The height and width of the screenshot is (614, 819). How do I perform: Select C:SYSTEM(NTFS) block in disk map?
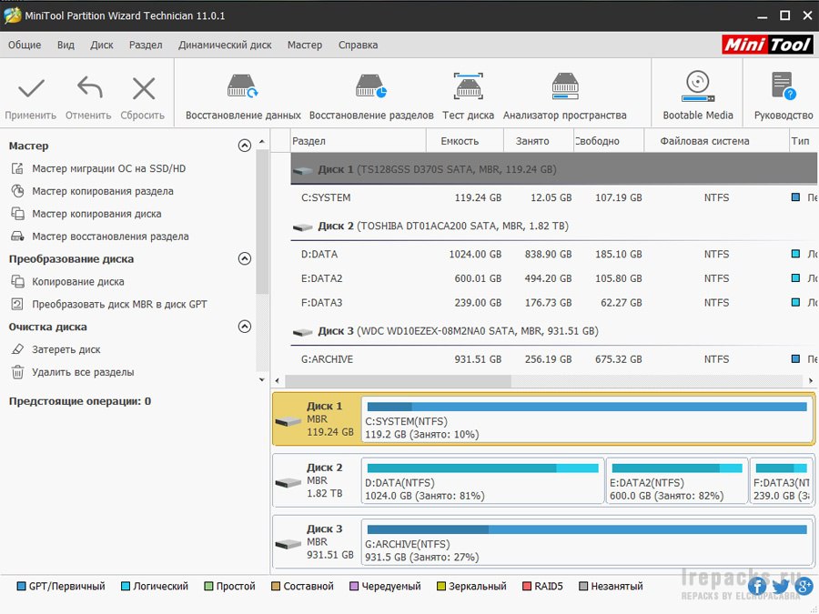pos(587,419)
